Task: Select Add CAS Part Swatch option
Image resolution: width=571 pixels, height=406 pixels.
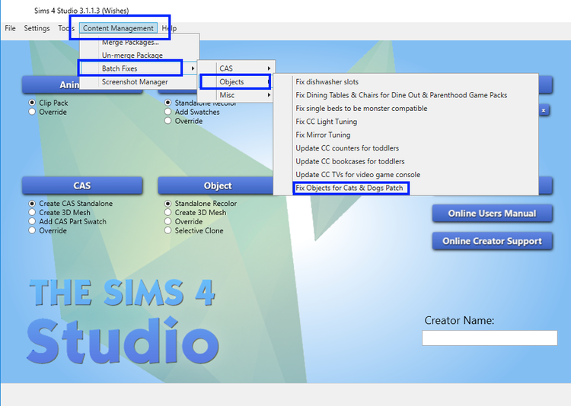Action: coord(32,221)
